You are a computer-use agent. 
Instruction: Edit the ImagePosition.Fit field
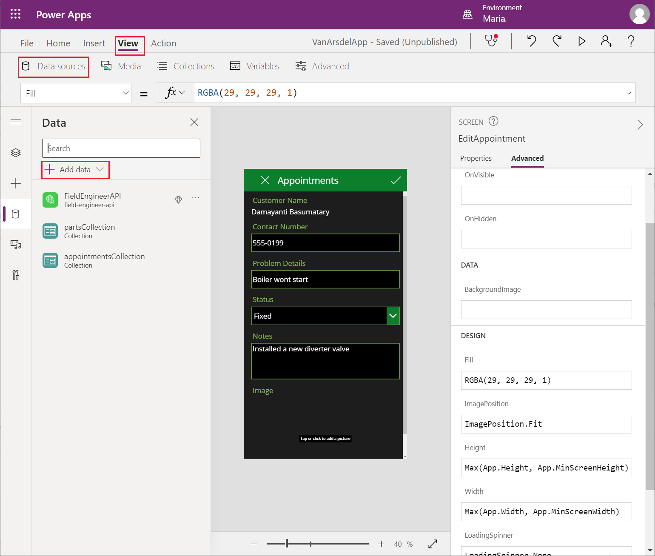[547, 424]
